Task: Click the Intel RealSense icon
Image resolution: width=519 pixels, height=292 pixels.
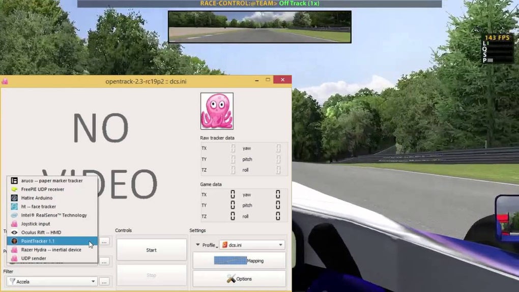Action: pos(14,215)
